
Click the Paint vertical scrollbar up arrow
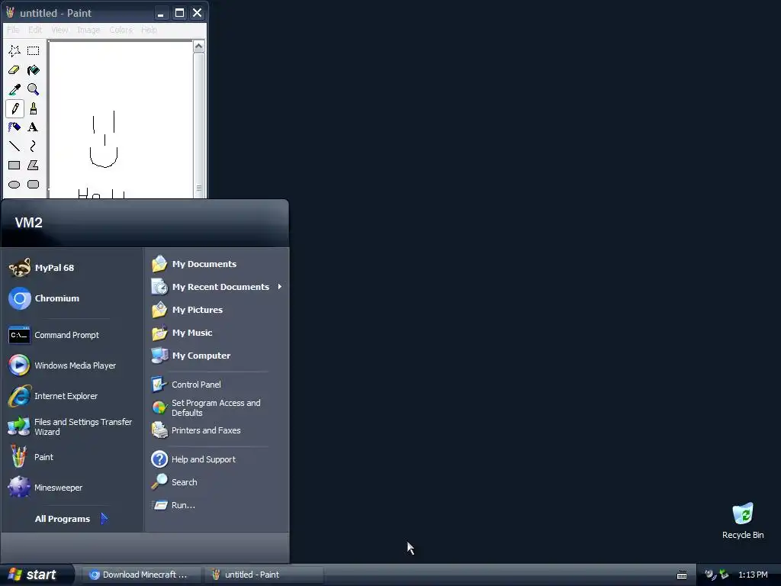click(x=199, y=47)
